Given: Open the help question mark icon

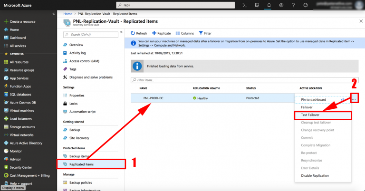Looking at the screenshot, I should (293, 5).
